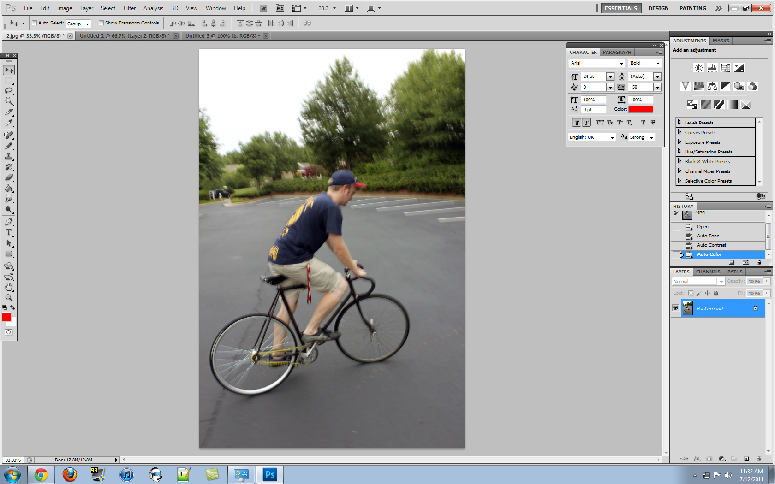Enable the Auto-Select checkbox

(x=34, y=23)
